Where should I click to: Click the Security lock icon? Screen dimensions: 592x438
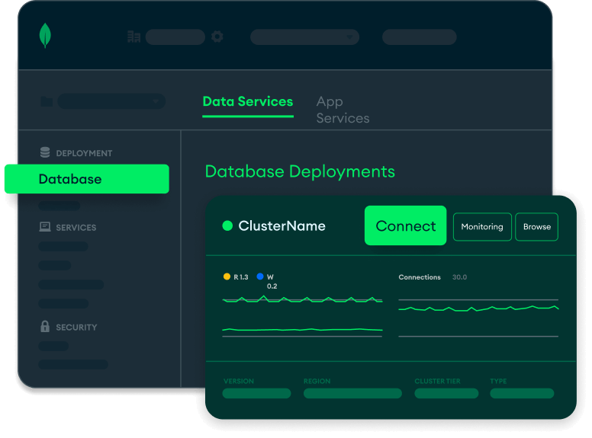[45, 327]
